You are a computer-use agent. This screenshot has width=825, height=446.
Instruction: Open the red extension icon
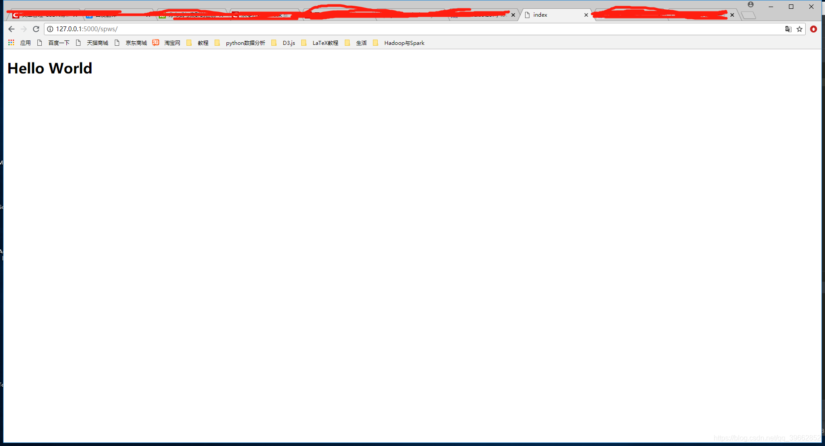(x=814, y=29)
